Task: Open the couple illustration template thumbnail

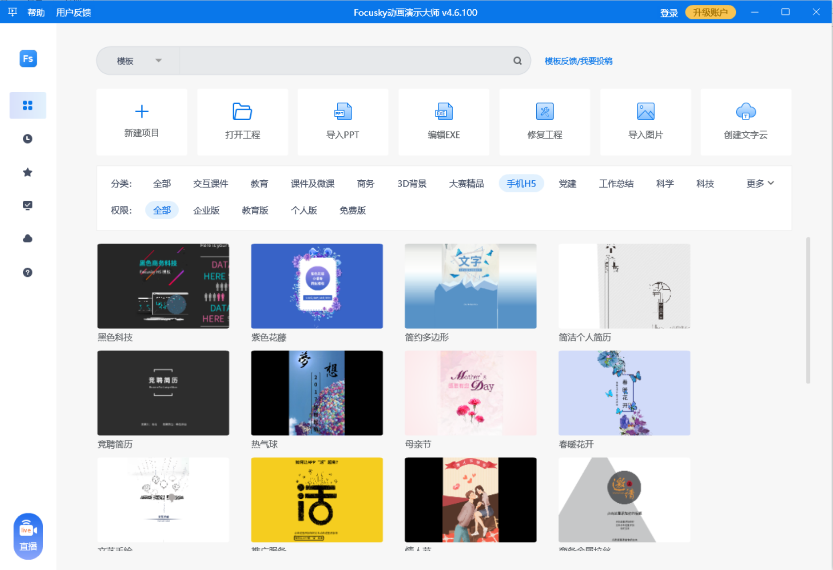Action: click(470, 500)
